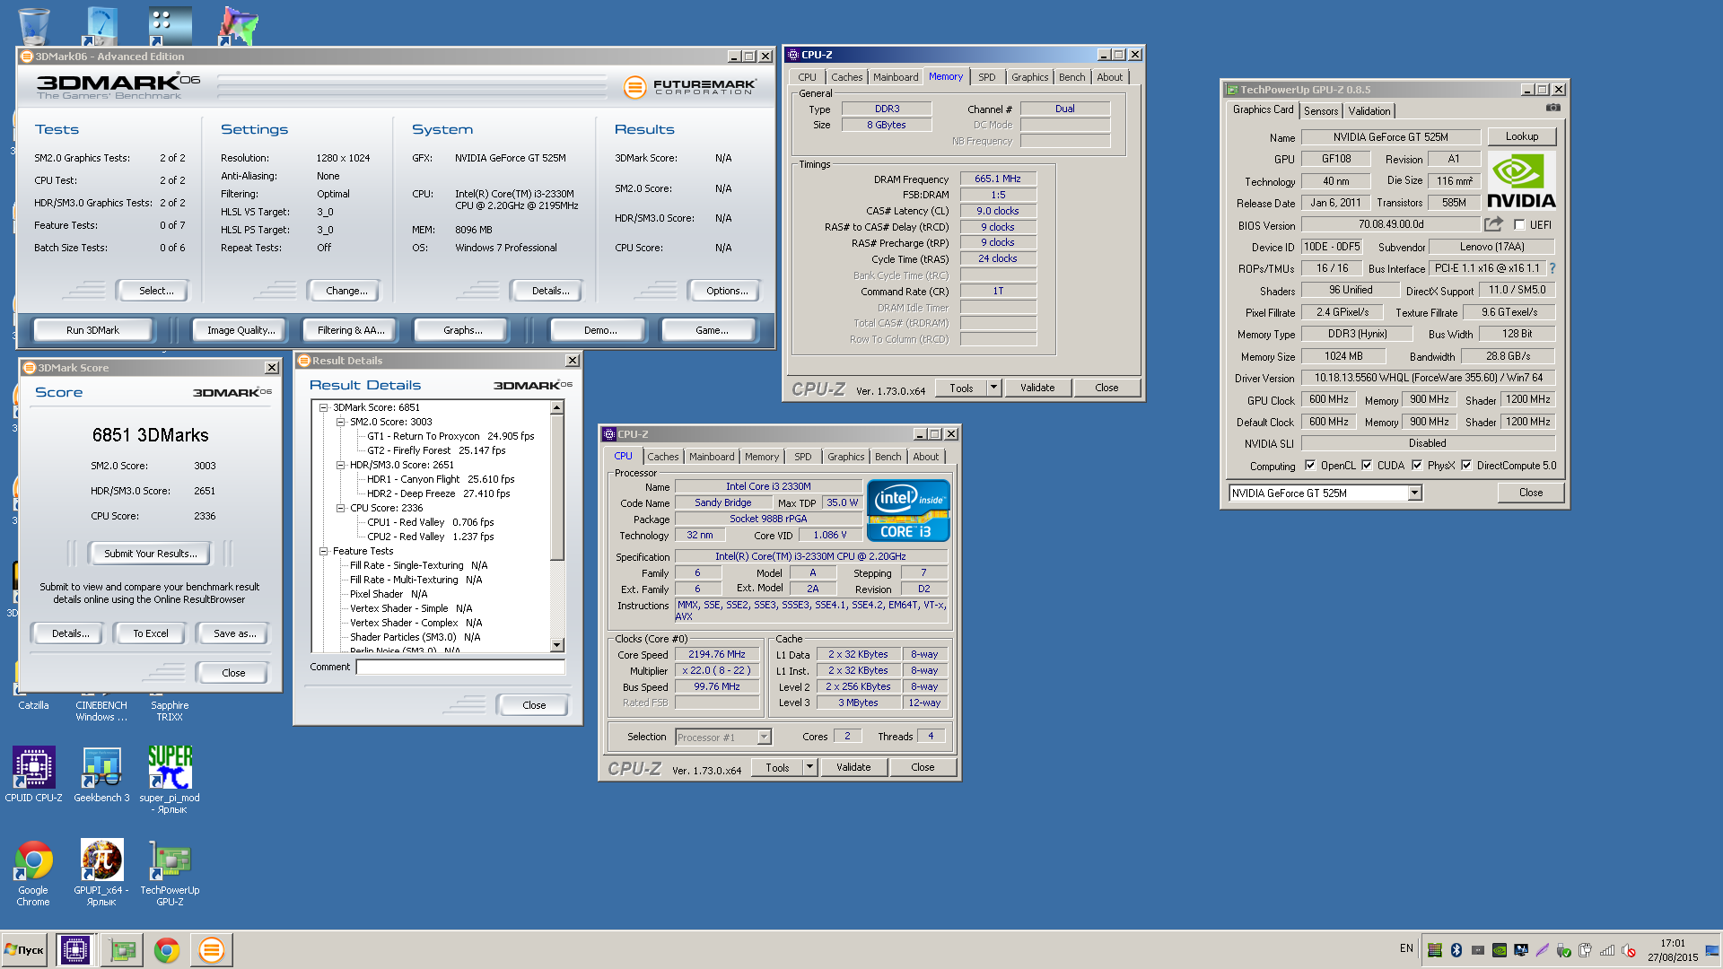1723x969 pixels.
Task: Collapse the SM2.0 Score: 3003 tree node
Action: click(x=341, y=422)
